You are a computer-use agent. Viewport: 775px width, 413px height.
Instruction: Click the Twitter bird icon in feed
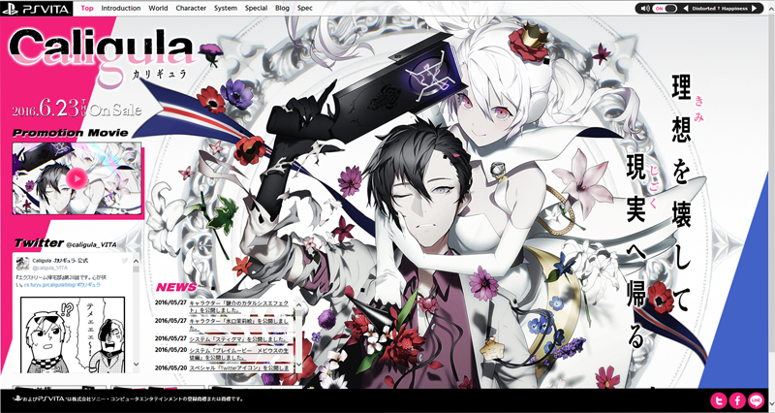coord(125,261)
